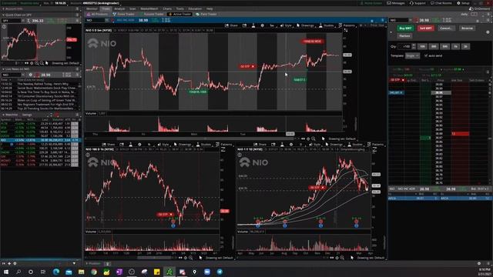Open Studies menu on bottom-left NIO chart

pyautogui.click(x=203, y=145)
